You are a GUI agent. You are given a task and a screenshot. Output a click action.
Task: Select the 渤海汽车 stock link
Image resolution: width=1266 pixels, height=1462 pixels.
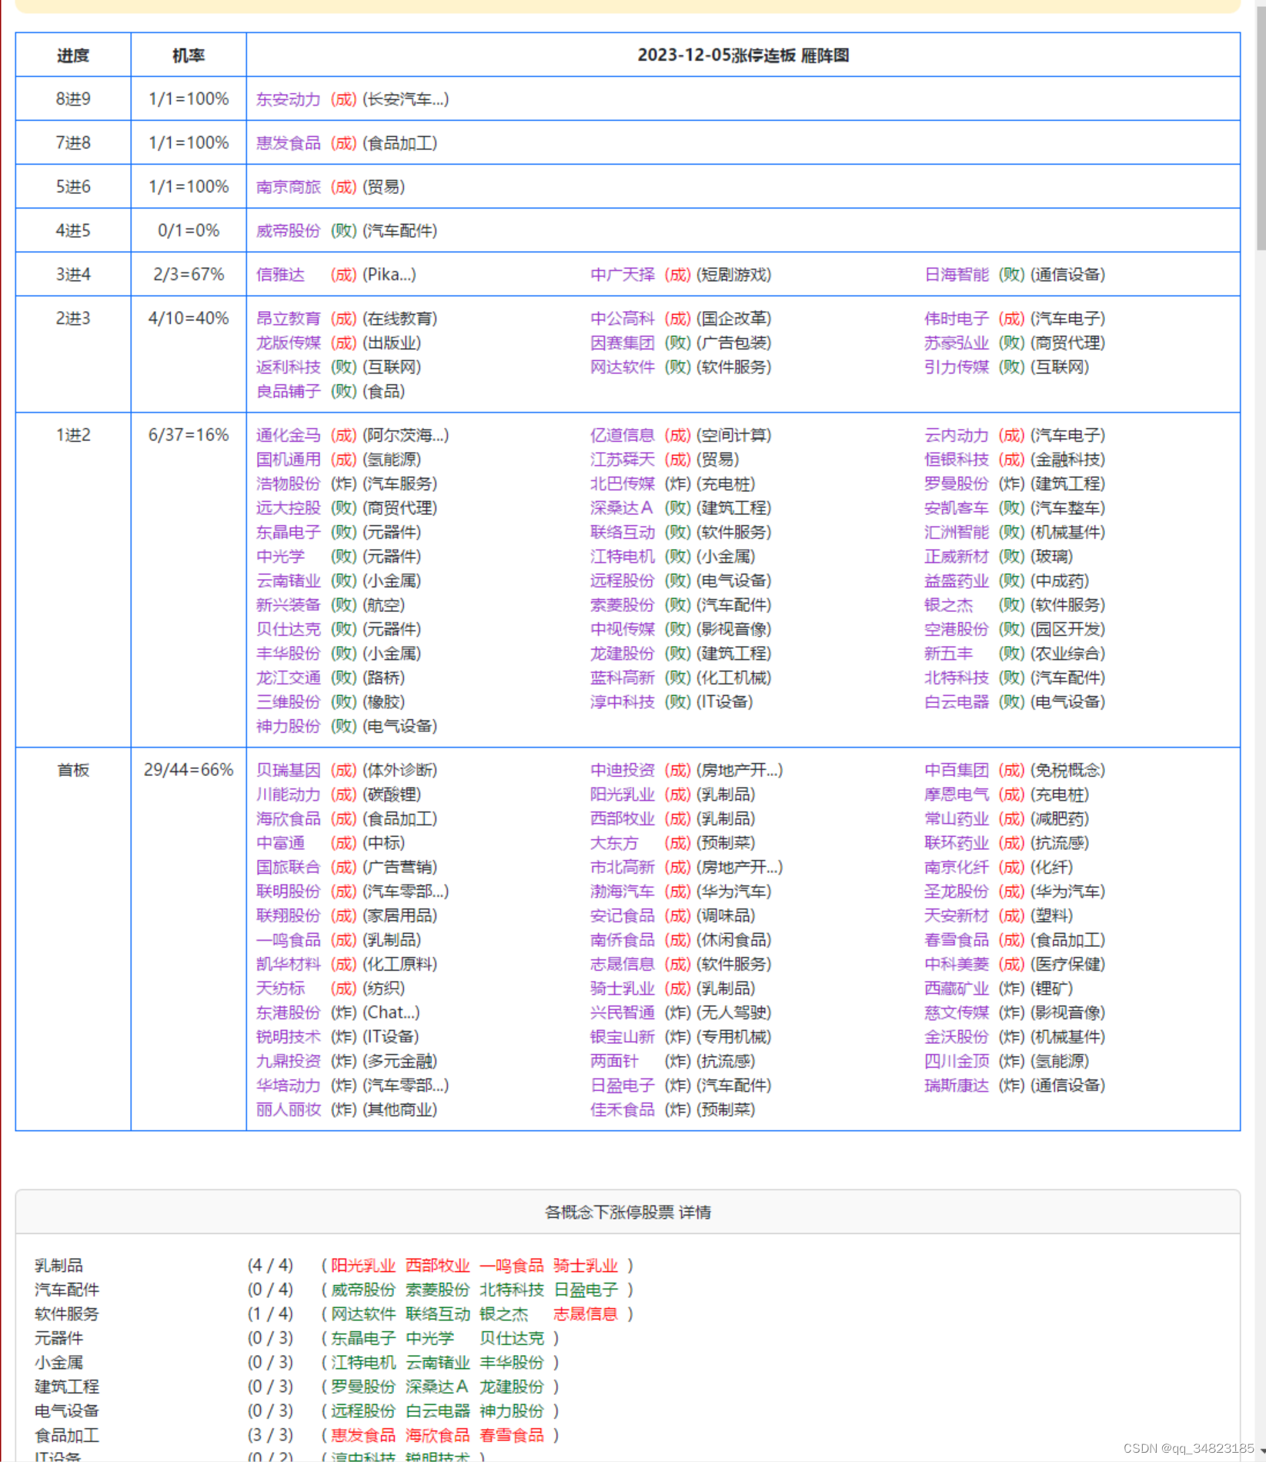[622, 892]
